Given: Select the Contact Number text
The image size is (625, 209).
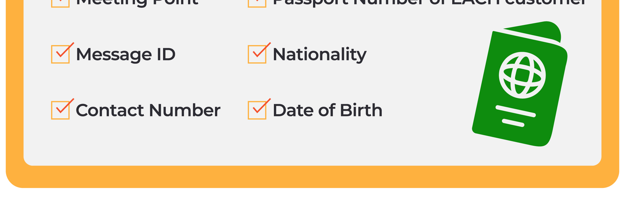Looking at the screenshot, I should [x=148, y=110].
